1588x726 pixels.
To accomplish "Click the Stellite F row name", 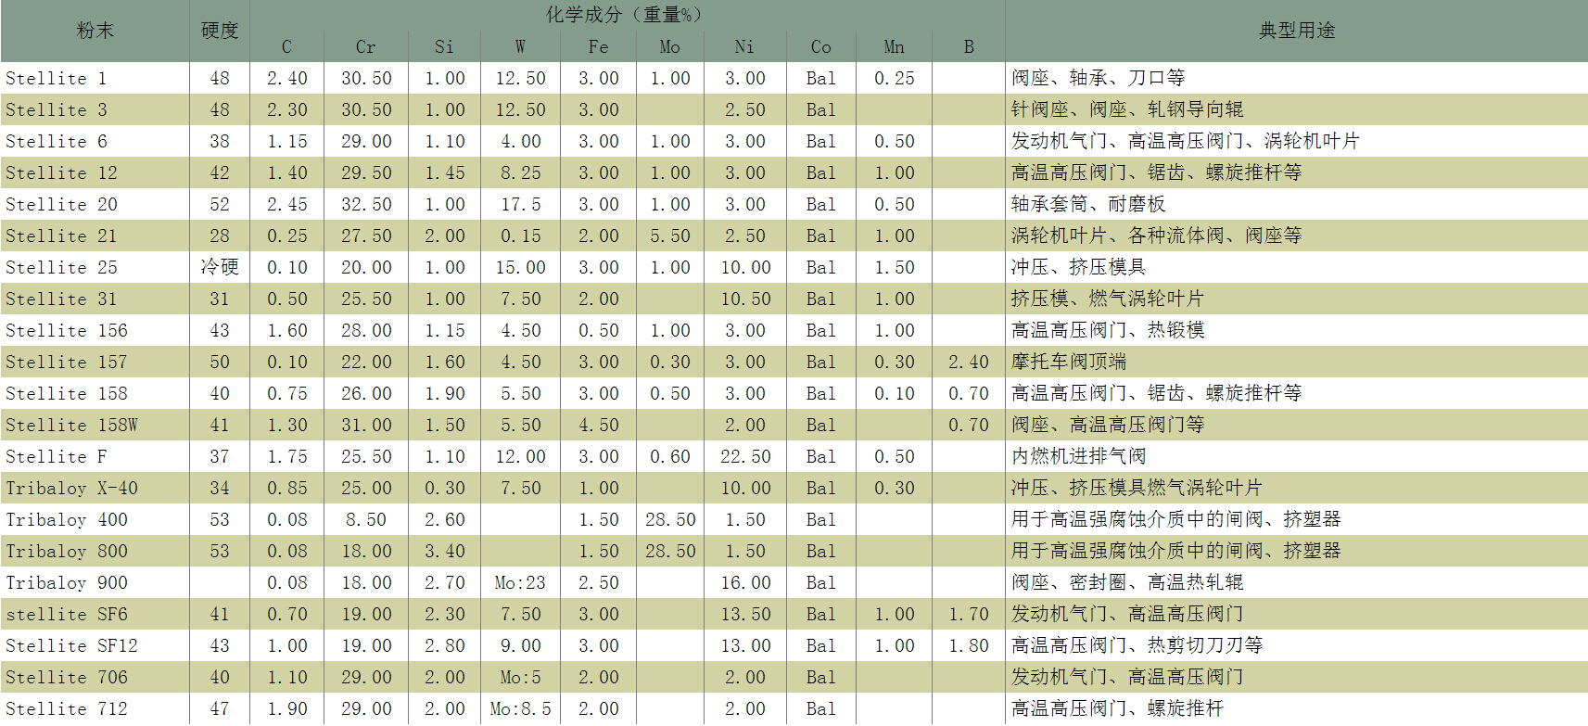I will coord(57,457).
